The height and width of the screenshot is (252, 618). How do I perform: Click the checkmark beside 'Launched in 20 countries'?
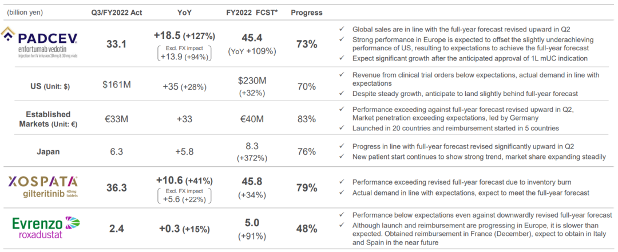pos(342,128)
